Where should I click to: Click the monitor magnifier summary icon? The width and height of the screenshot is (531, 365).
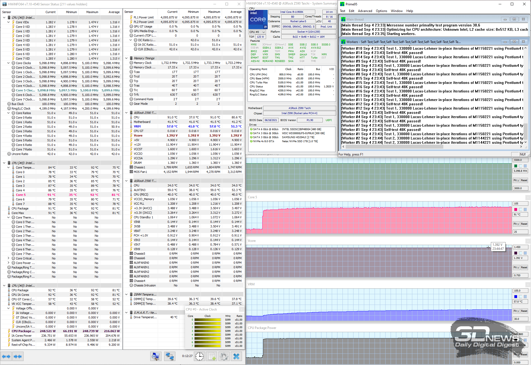coord(156,356)
